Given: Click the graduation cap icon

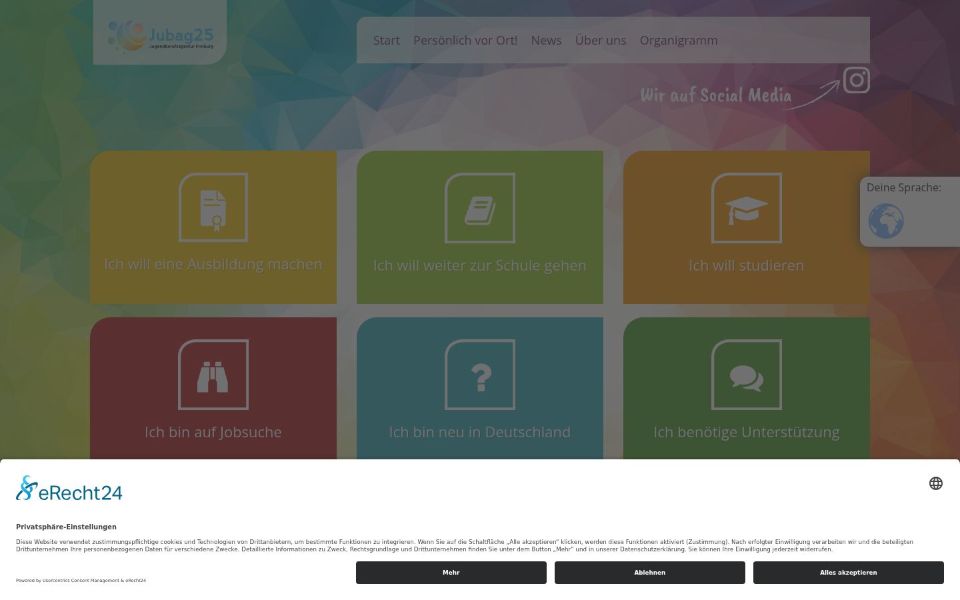Looking at the screenshot, I should [747, 208].
